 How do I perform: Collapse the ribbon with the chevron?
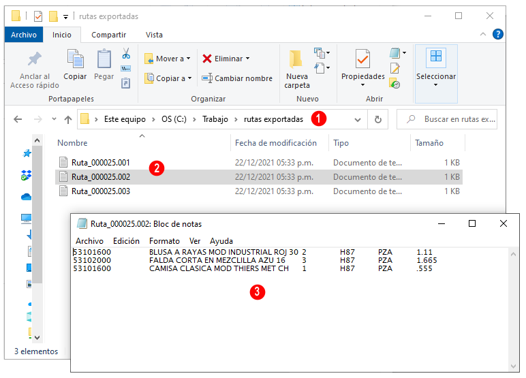click(483, 34)
